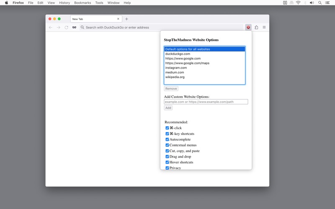The height and width of the screenshot is (209, 335).
Task: Open the Firefox app menu
Action: click(18, 3)
